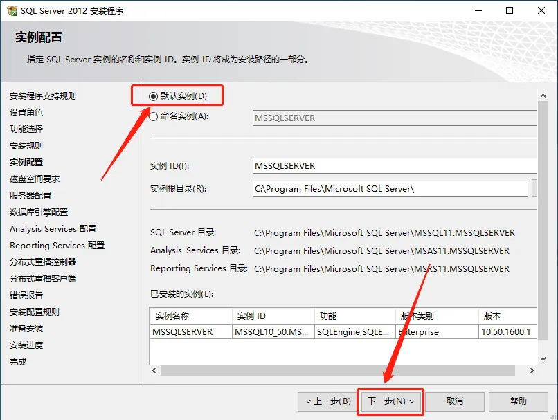Click the 功能选择 step

pyautogui.click(x=26, y=129)
